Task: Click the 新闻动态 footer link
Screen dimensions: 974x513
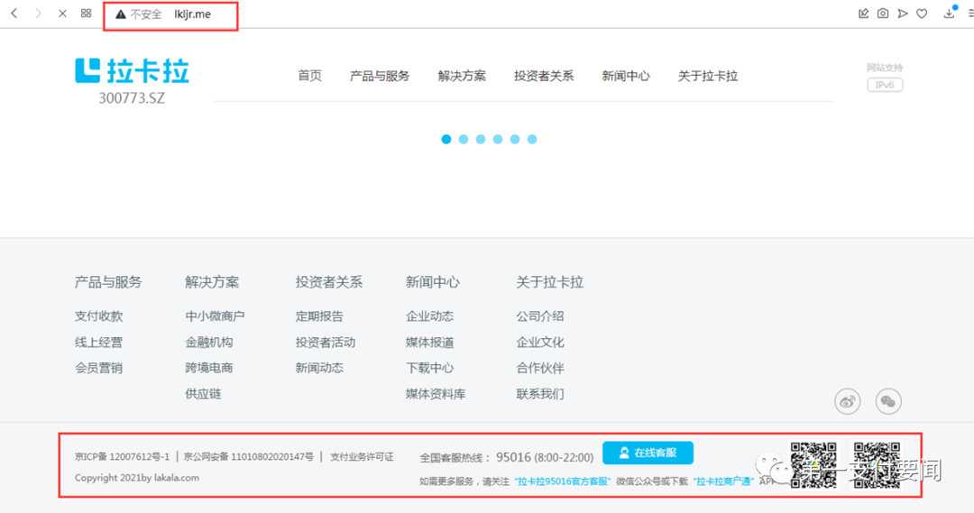Action: [x=319, y=368]
